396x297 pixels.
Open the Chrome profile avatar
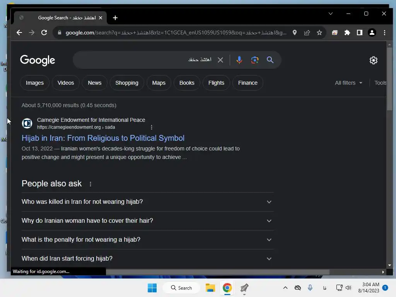click(x=372, y=32)
